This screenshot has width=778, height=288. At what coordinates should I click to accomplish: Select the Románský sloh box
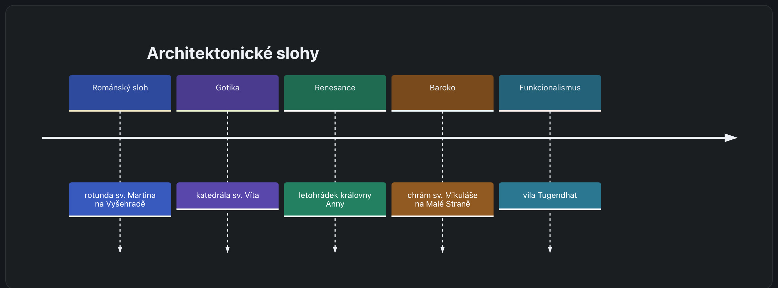tap(120, 93)
